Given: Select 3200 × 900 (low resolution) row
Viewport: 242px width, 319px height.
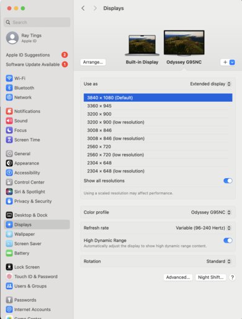Looking at the screenshot, I should pos(158,122).
